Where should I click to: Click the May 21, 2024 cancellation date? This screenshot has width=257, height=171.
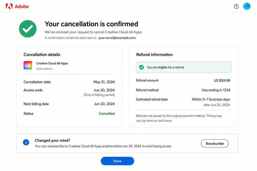[x=104, y=82]
